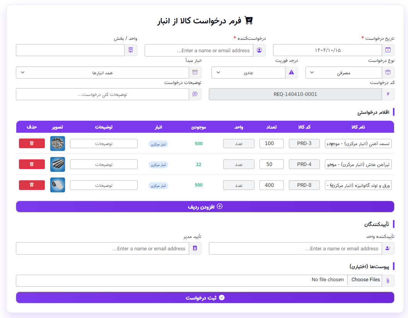Click the description field in PRD-8 row

coord(104,185)
